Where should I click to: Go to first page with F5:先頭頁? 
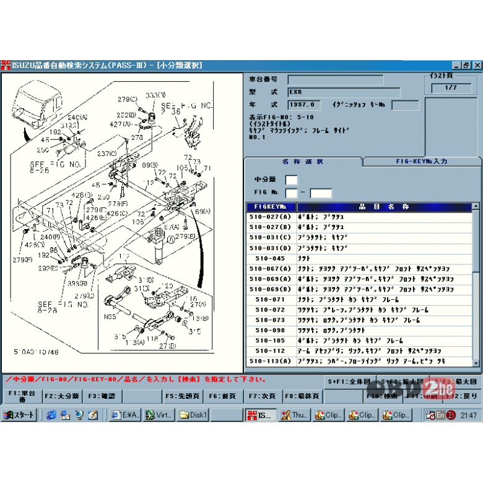tap(182, 396)
